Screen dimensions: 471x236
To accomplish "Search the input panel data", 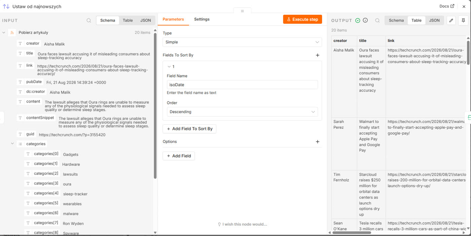I will [x=89, y=20].
